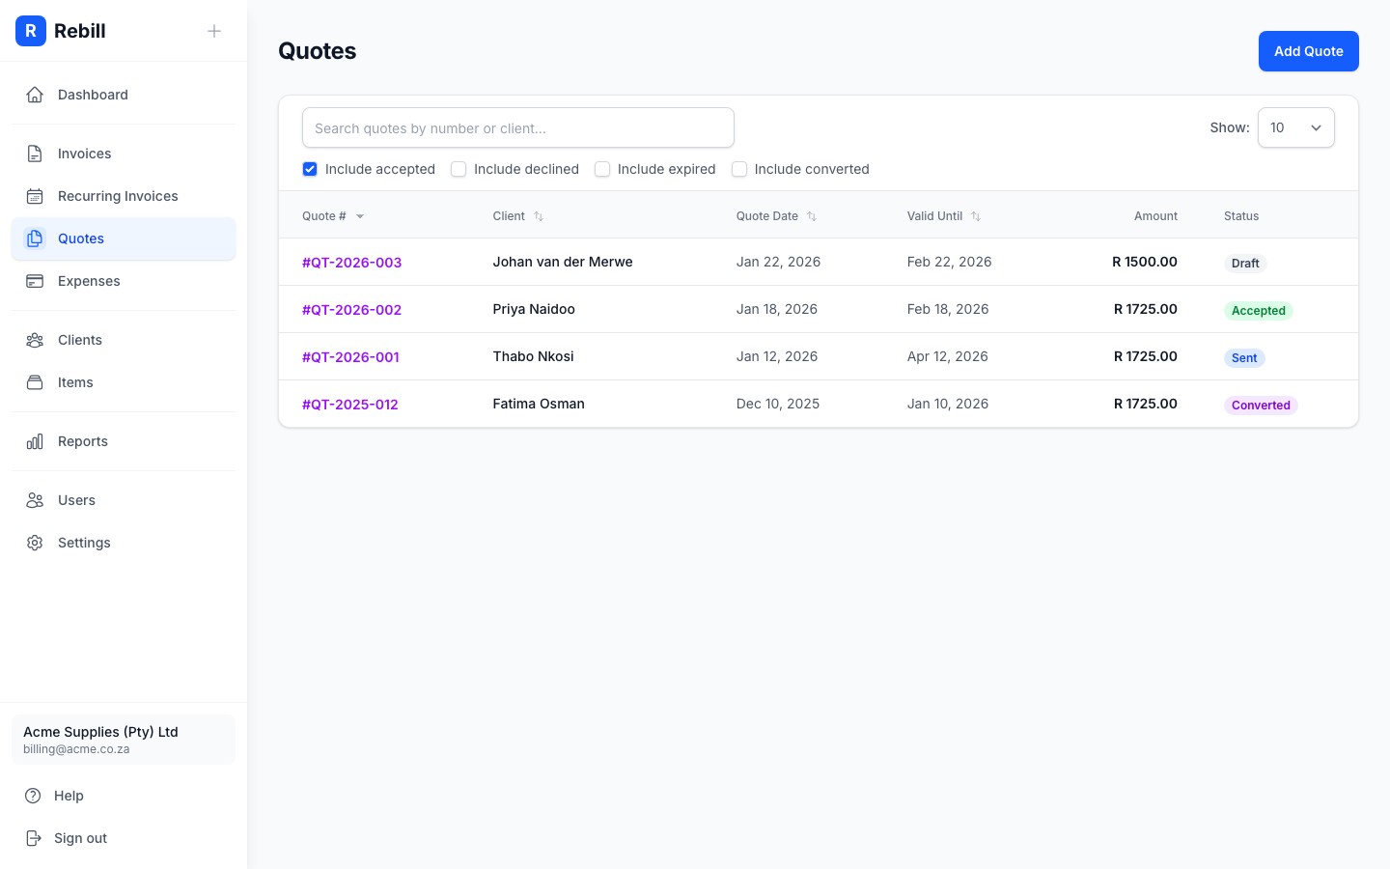The height and width of the screenshot is (869, 1390).
Task: Toggle the Quote # sort arrow
Action: tap(359, 216)
